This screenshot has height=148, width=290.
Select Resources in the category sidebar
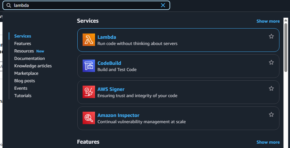coord(24,51)
